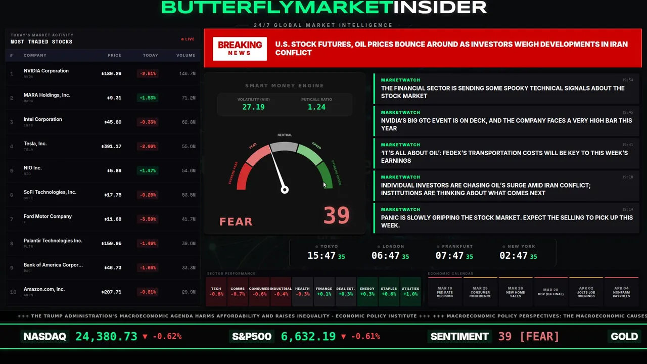Open the breaking headline about U.S. stock futures
647x364 pixels.
(x=451, y=49)
